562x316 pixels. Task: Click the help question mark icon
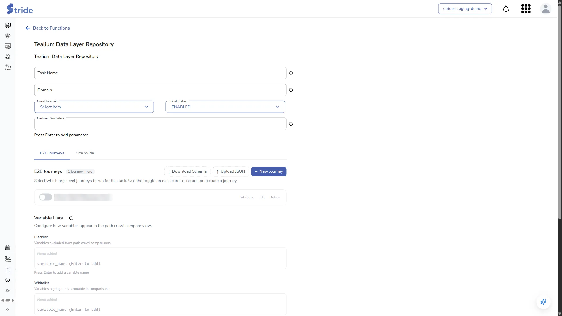pos(8,280)
